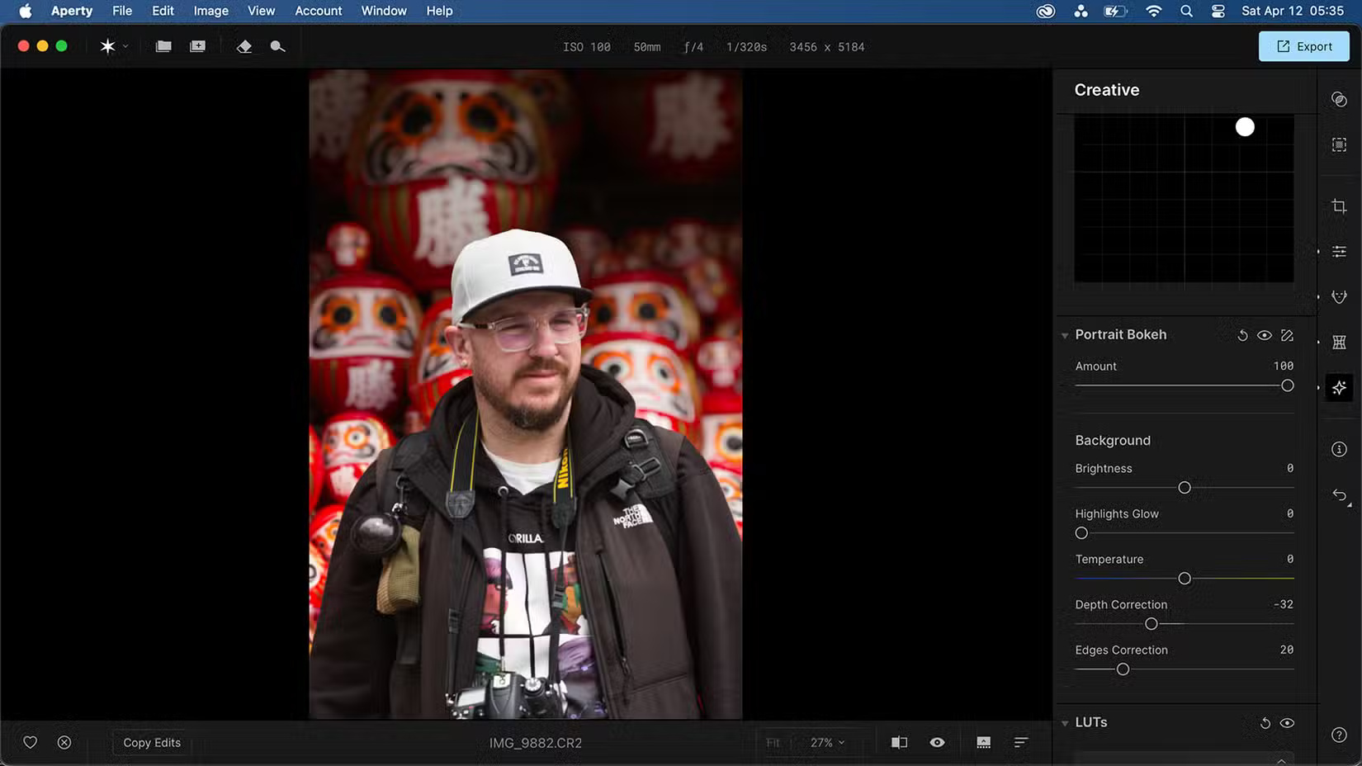Viewport: 1362px width, 766px height.
Task: Mark IMG_9882.CR2 as favorite with the heart
Action: [30, 742]
